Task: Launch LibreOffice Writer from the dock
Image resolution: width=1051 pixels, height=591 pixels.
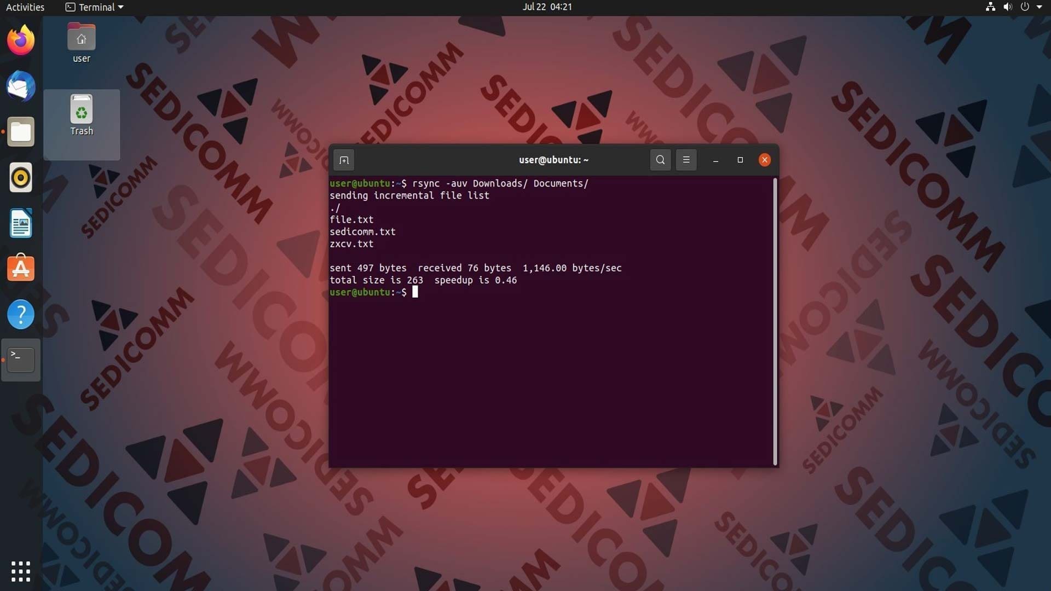Action: pyautogui.click(x=21, y=223)
